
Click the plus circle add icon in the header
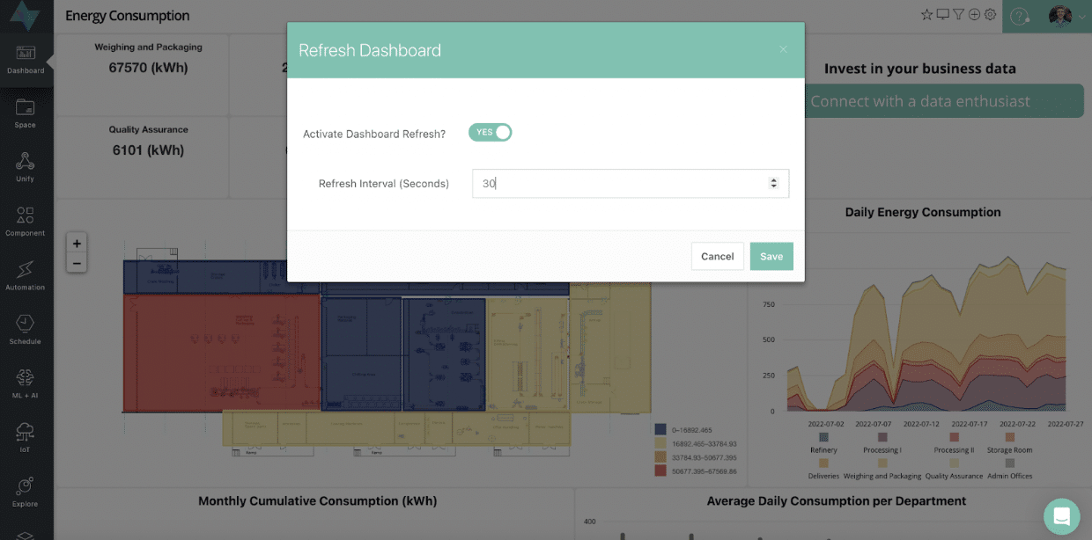click(x=974, y=15)
